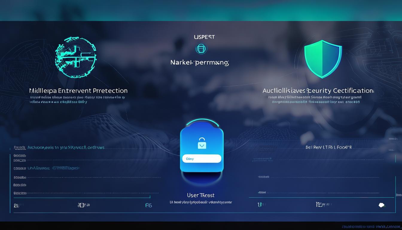Click the "User Threst" label
The height and width of the screenshot is (230, 402).
[x=201, y=195]
